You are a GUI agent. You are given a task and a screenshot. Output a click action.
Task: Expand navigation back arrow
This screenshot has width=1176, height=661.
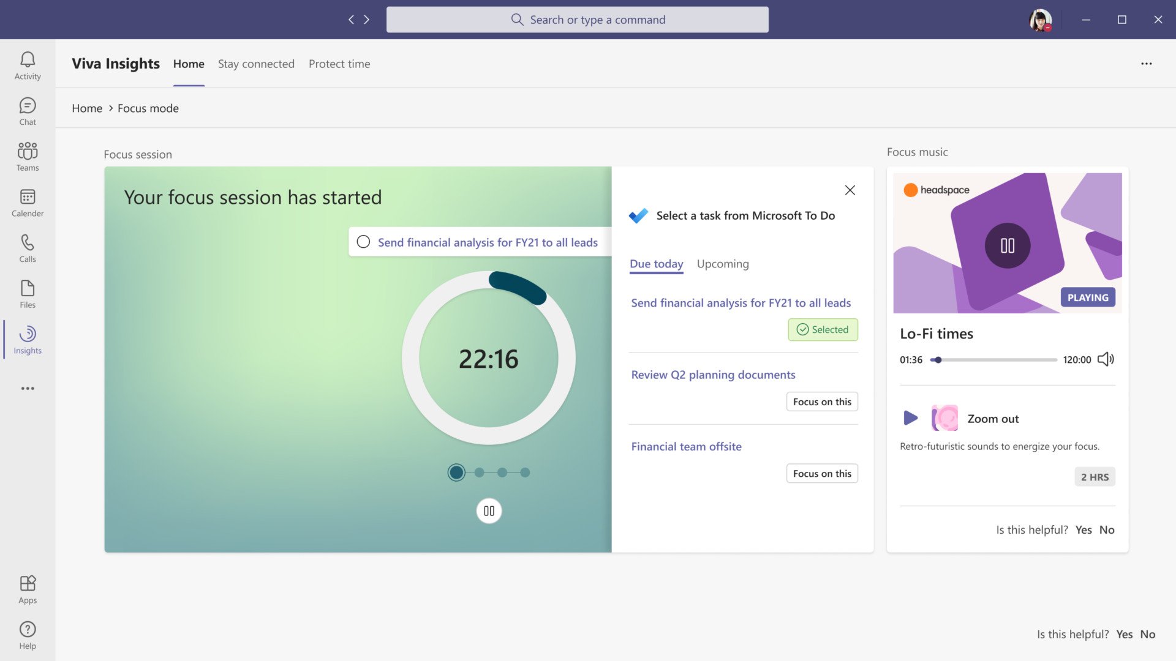[x=352, y=20]
